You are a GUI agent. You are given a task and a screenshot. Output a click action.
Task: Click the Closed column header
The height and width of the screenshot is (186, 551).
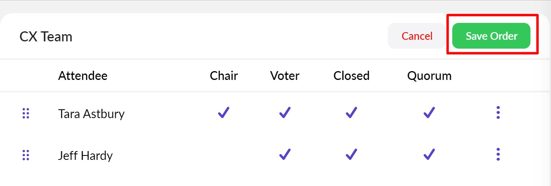pyautogui.click(x=351, y=76)
